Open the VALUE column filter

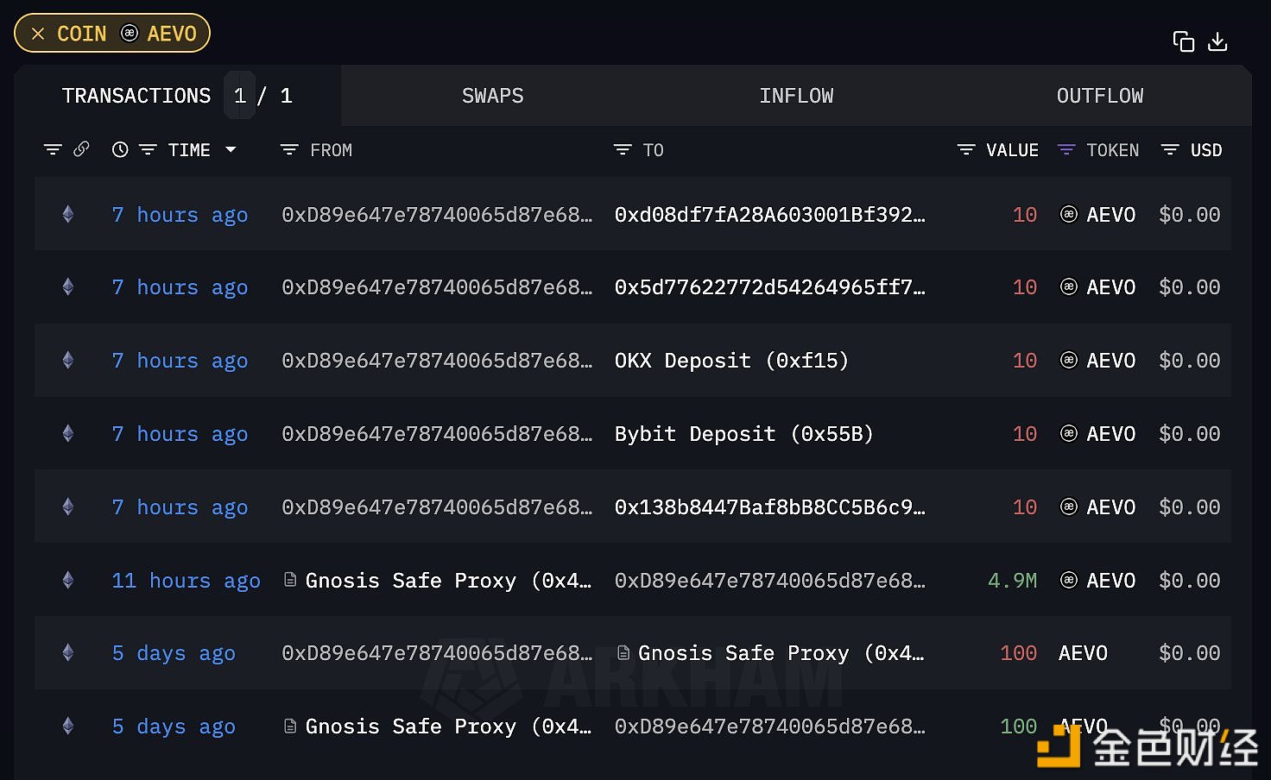966,150
